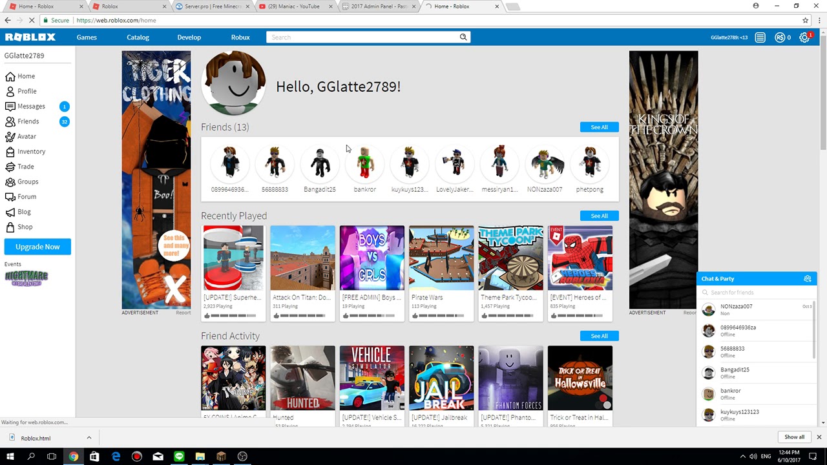Click the Upgrade Now button

37,247
